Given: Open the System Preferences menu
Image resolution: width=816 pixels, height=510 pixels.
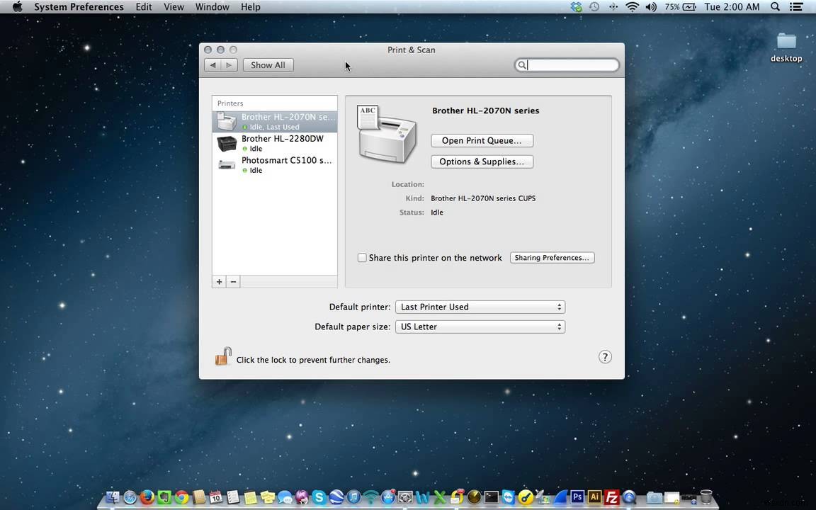Looking at the screenshot, I should (79, 6).
